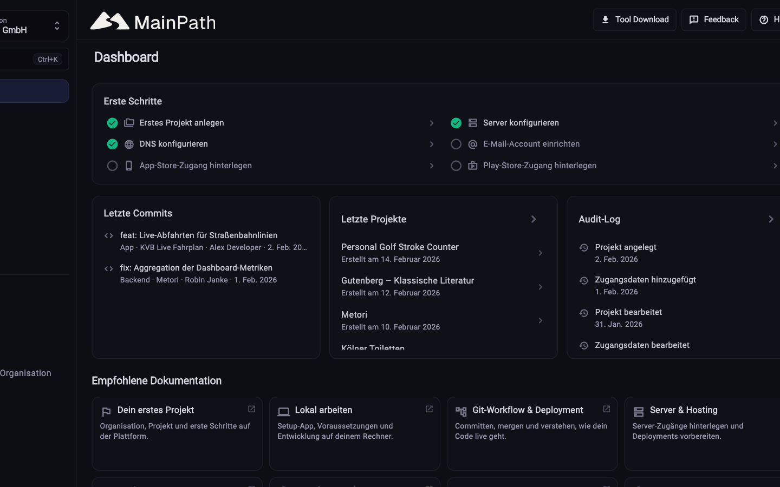The height and width of the screenshot is (487, 780).
Task: Expand the Erstes Projekt anlegen chevron
Action: [x=432, y=123]
